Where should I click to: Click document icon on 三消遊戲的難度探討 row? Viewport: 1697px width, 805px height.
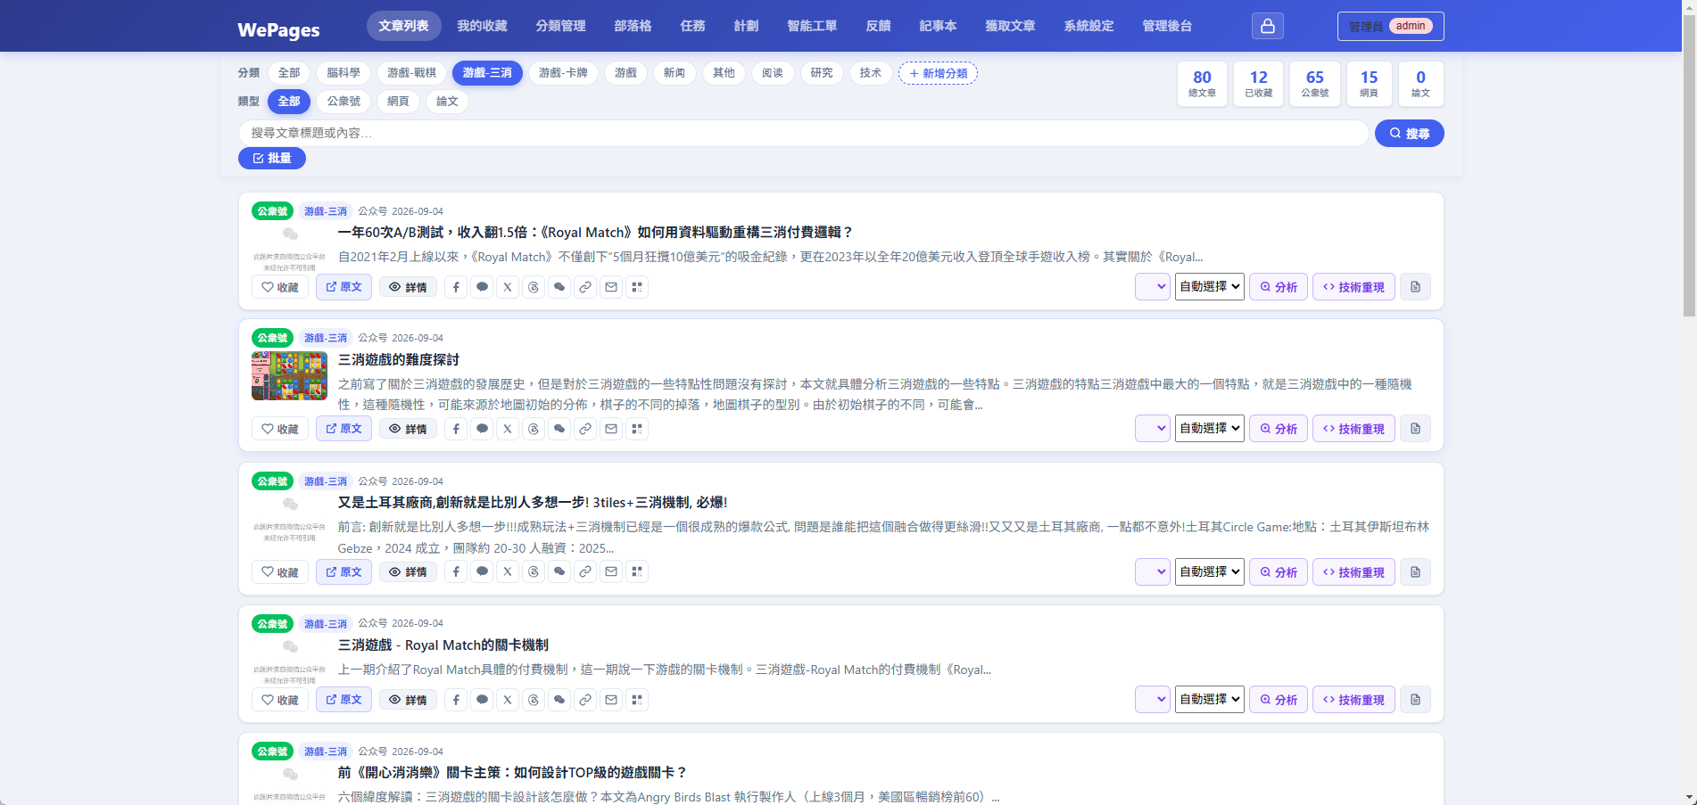(1415, 429)
